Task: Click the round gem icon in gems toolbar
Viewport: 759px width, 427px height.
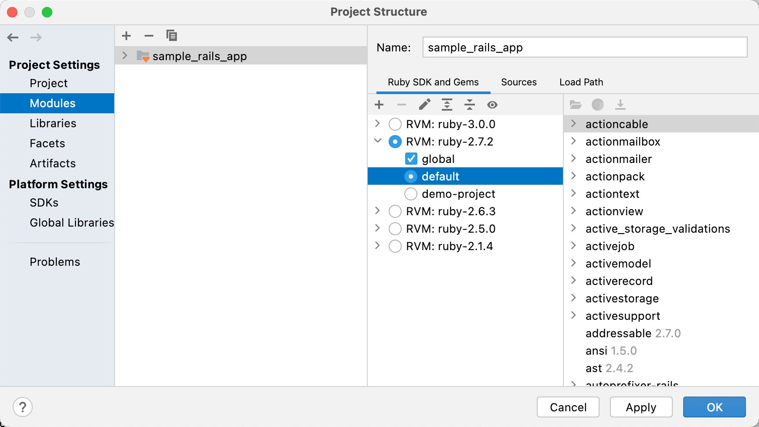Action: click(598, 105)
